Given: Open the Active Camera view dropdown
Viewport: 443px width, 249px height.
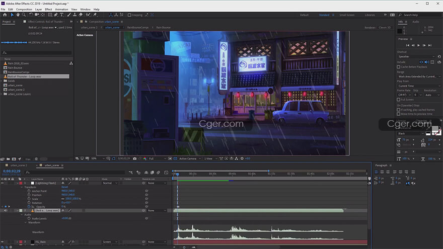Looking at the screenshot, I should point(190,158).
